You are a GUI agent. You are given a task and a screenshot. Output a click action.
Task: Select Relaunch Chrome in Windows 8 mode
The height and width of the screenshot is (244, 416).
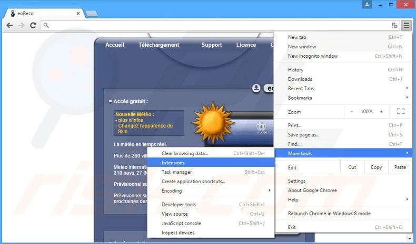[343, 214]
